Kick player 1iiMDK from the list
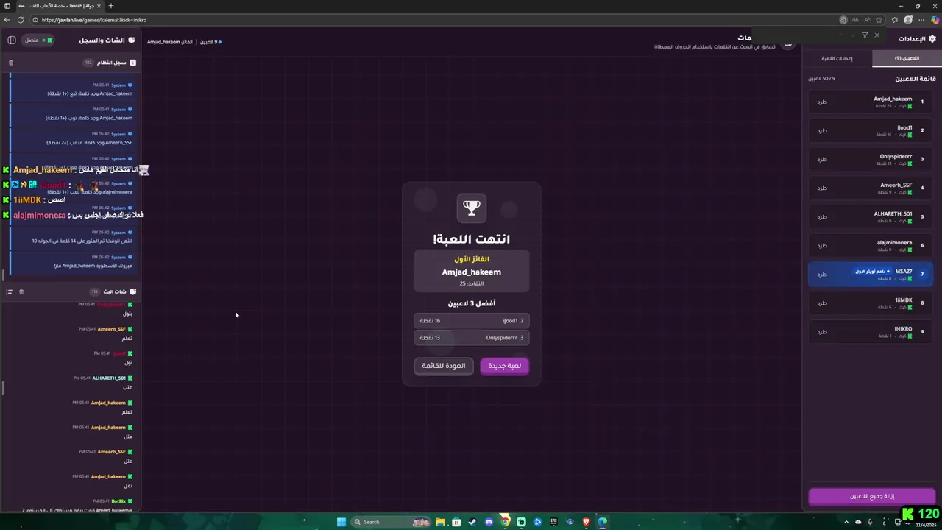942x530 pixels. coord(822,303)
